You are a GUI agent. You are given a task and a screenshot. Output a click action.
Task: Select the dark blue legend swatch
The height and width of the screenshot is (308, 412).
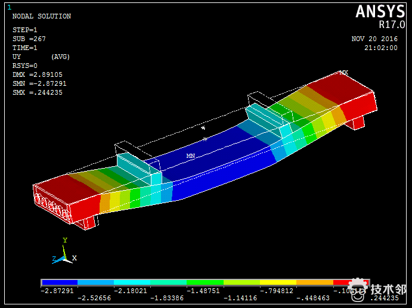coord(59,282)
